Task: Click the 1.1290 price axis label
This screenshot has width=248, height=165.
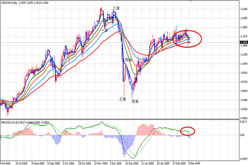Action: click(x=244, y=54)
